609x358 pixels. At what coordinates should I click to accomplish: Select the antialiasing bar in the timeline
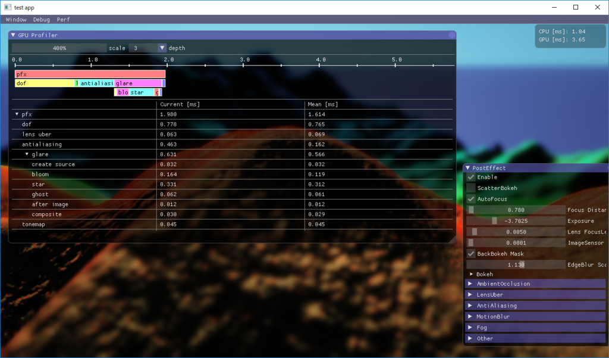coord(96,83)
